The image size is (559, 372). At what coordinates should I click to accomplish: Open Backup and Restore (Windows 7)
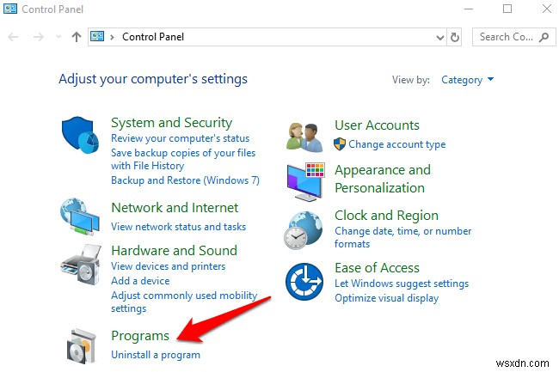[185, 180]
